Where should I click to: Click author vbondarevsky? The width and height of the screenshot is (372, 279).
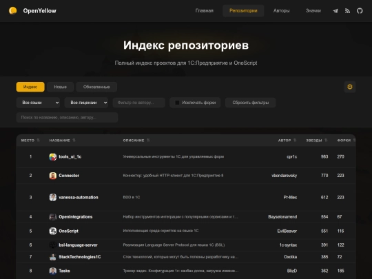pos(285,176)
